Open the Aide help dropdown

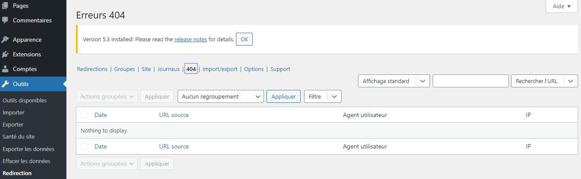click(x=561, y=6)
